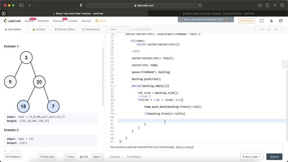Open Safari downloads icon
Screen dimensions: 288x162
click(x=260, y=5)
